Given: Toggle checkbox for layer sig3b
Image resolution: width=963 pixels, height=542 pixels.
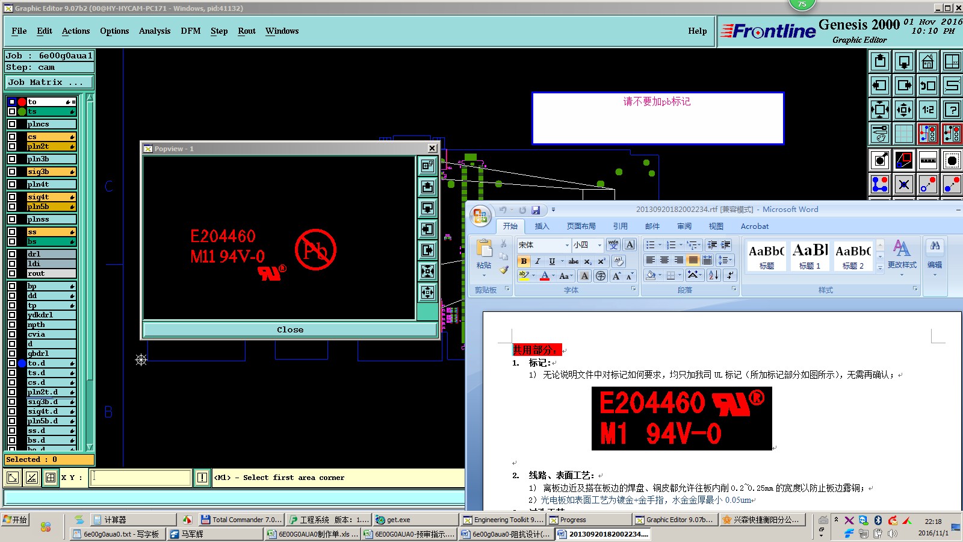Looking at the screenshot, I should [x=12, y=172].
